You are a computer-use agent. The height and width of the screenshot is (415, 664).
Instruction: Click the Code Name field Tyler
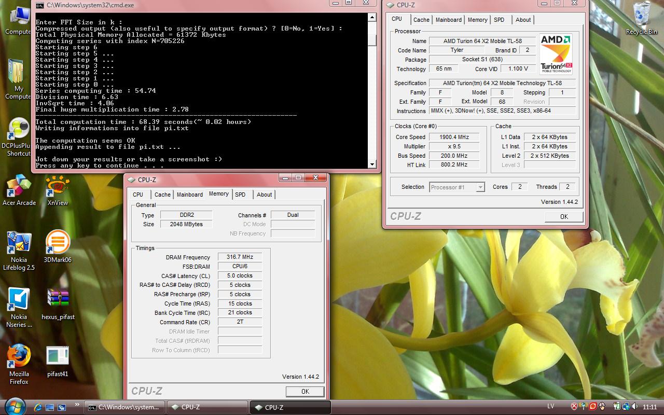457,50
